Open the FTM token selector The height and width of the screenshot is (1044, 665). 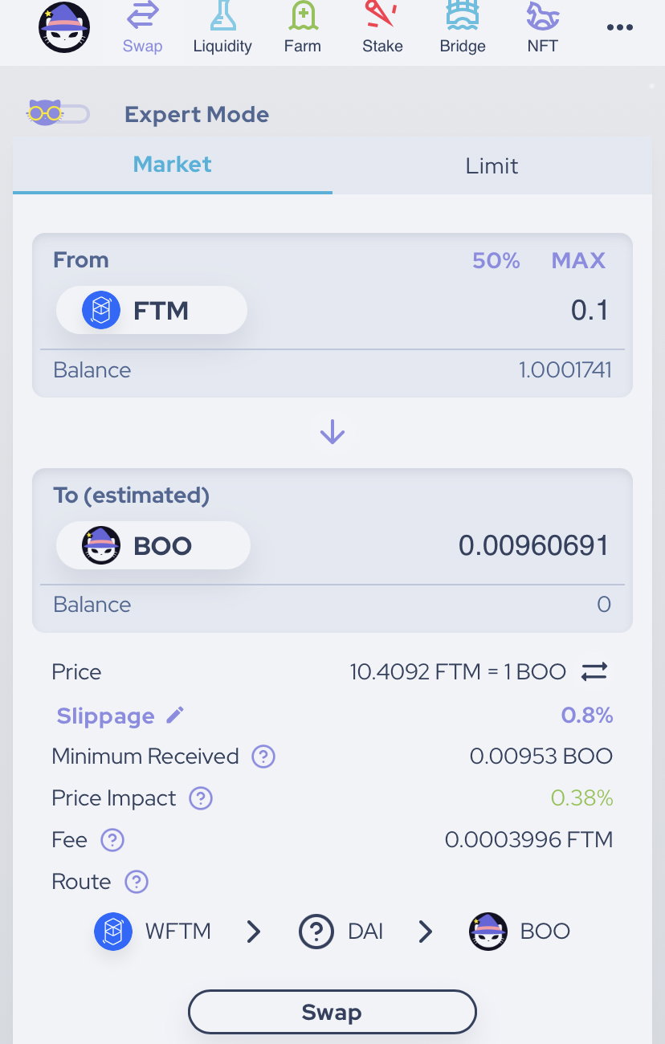tap(151, 310)
